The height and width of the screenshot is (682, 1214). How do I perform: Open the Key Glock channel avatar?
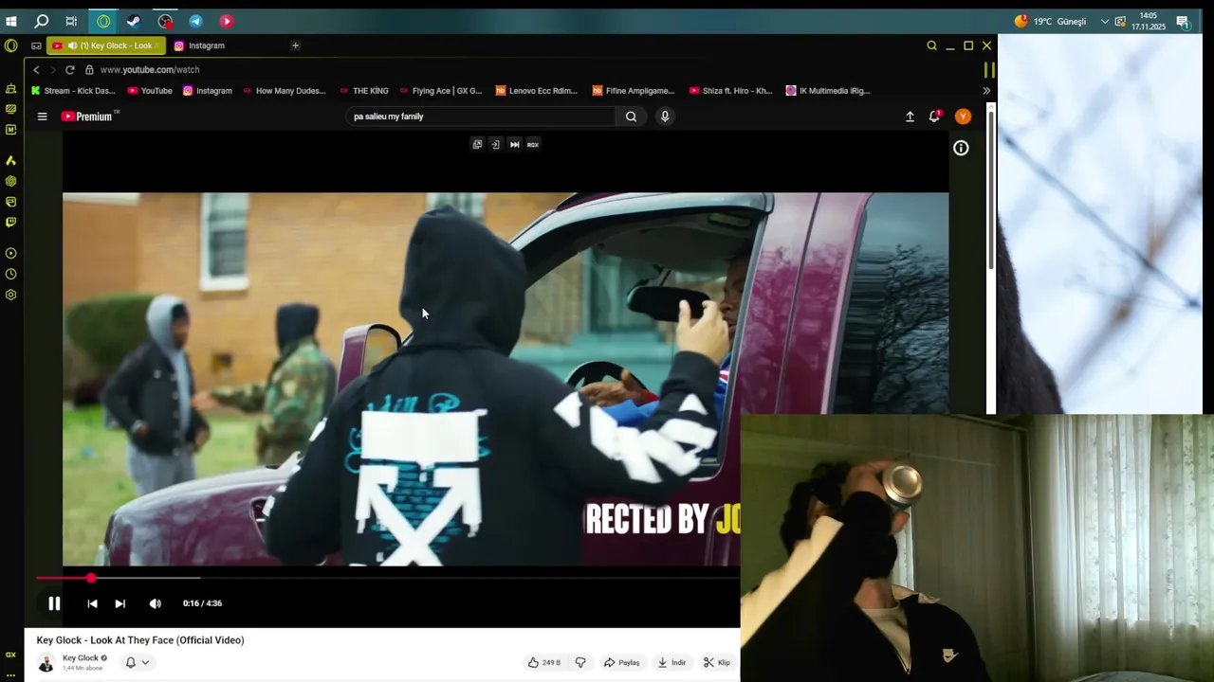click(x=46, y=662)
